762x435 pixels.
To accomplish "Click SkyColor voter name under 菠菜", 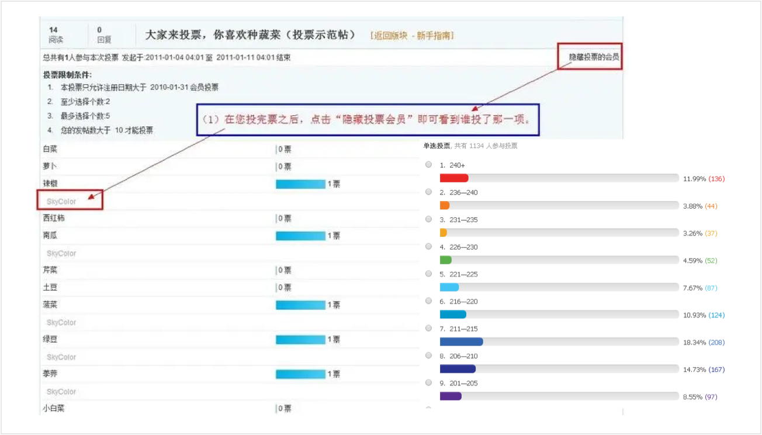I will pos(61,323).
